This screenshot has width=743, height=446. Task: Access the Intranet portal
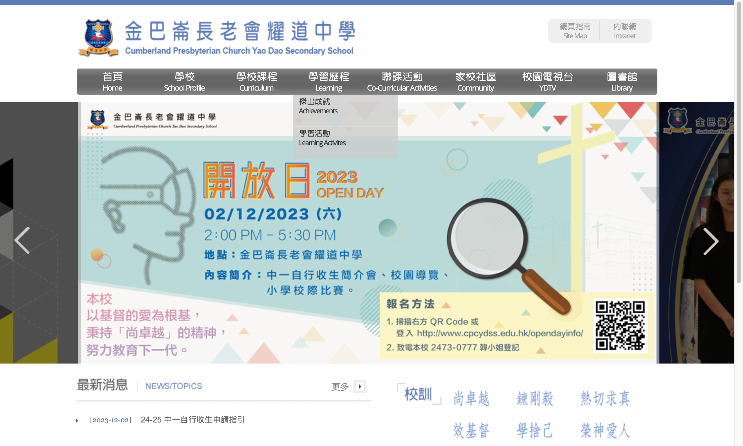coord(624,30)
